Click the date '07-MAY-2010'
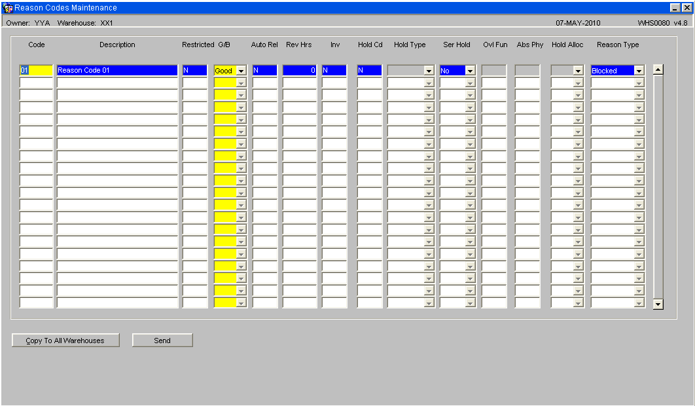This screenshot has height=406, width=695. coord(578,23)
